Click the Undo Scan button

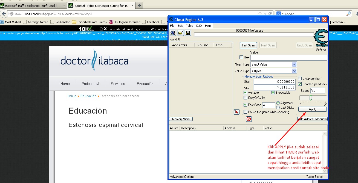pos(305,45)
